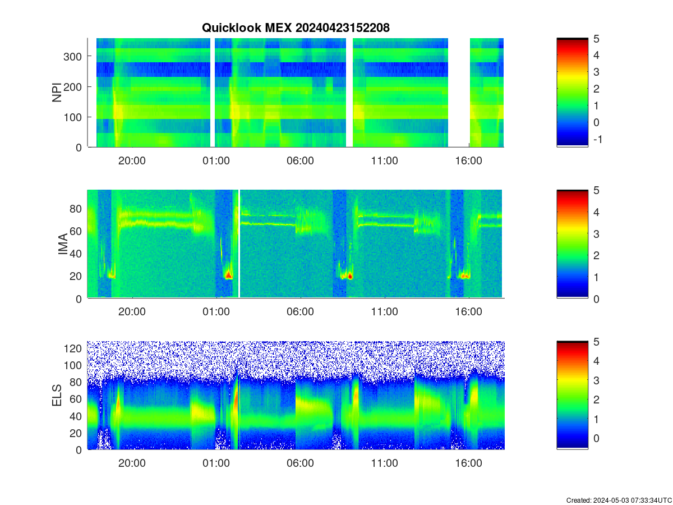Click the 16:00 tick below NPI plot
Screen dimensions: 673x505
468,160
